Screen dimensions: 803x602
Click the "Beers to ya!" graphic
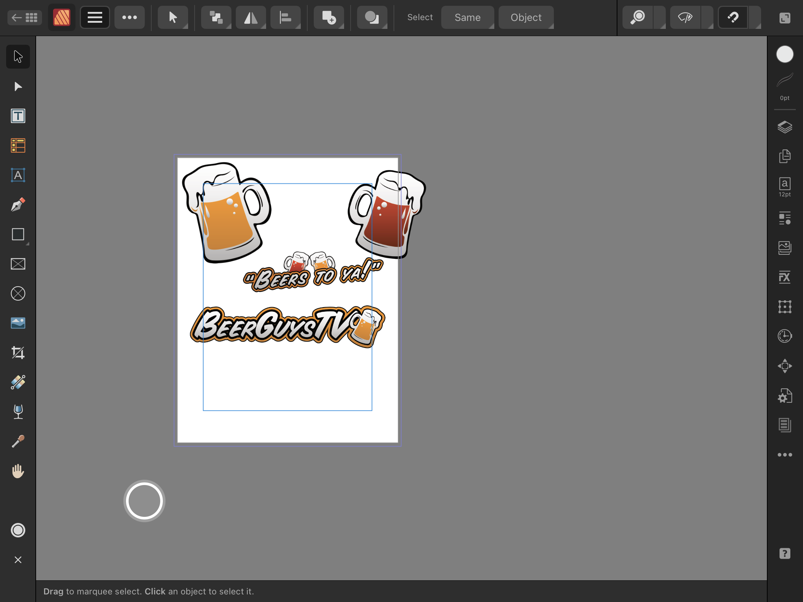point(313,271)
